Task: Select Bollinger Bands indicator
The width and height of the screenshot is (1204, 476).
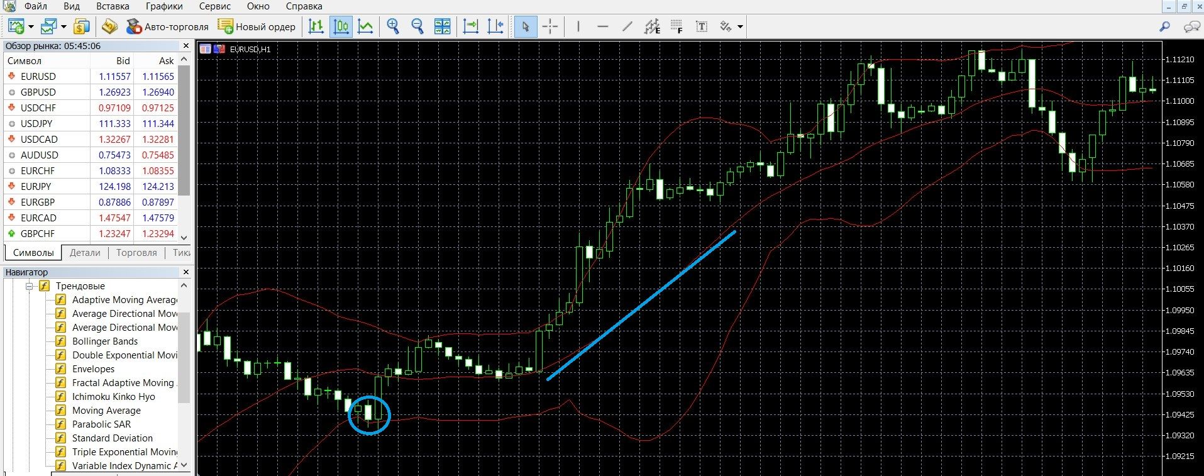Action: pos(105,341)
